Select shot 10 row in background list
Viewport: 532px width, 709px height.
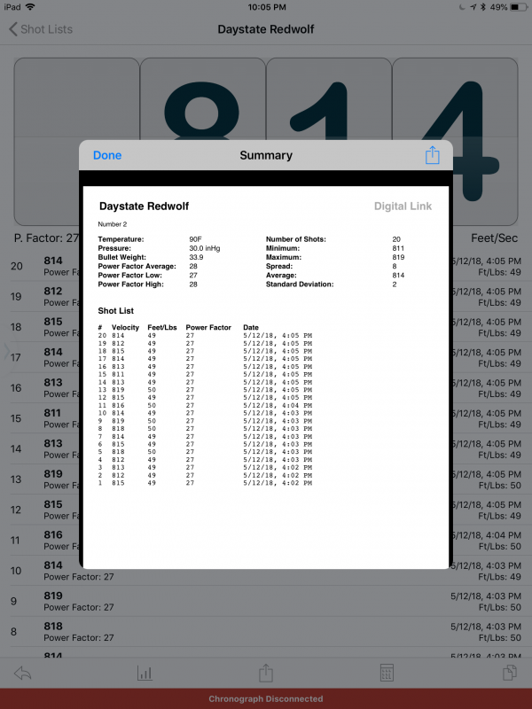266,571
